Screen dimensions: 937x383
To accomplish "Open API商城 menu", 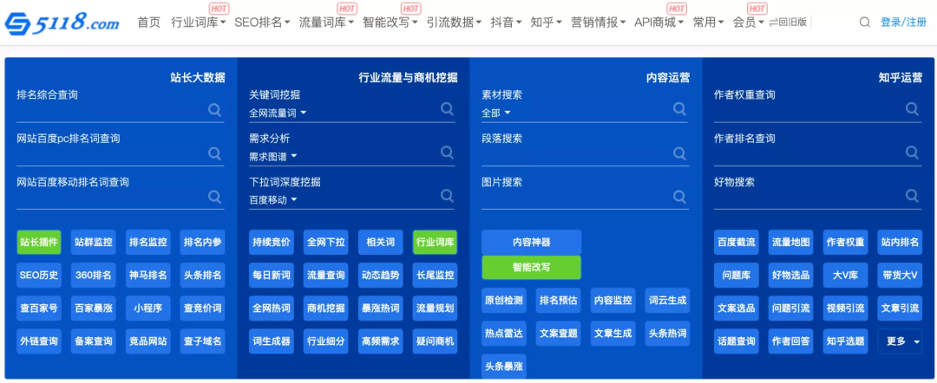I will 659,23.
